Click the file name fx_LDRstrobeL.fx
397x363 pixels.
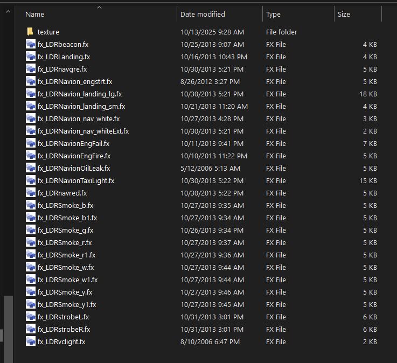(x=64, y=317)
